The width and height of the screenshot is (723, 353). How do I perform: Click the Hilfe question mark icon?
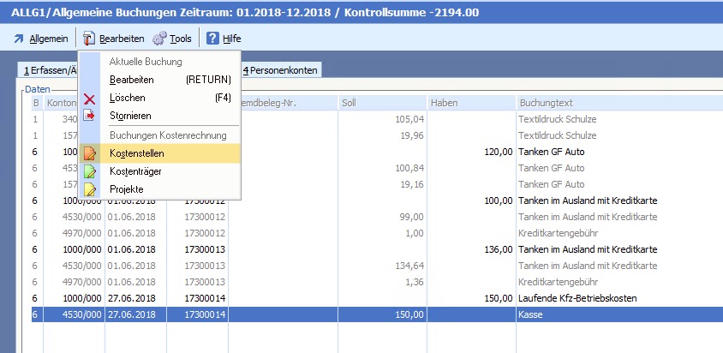(x=212, y=39)
